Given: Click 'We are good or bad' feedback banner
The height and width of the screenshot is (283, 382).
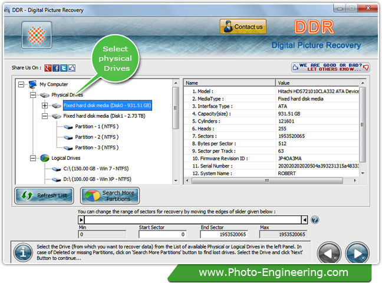Looking at the screenshot, I should (x=330, y=67).
